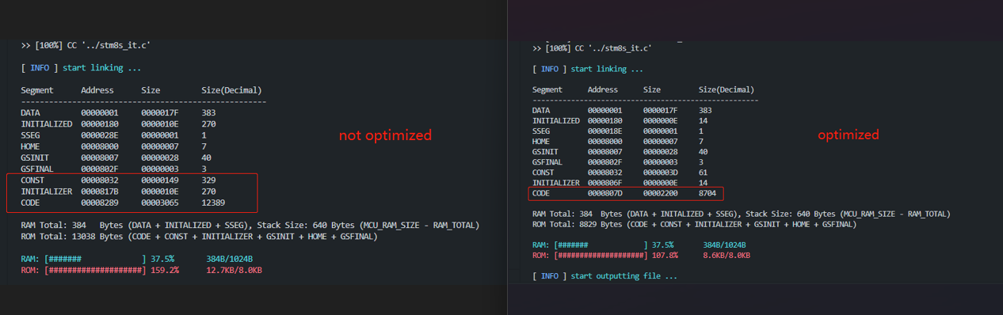The width and height of the screenshot is (1003, 315).
Task: Select the 'ROM Total: 13038 Bytes' line
Action: point(199,236)
